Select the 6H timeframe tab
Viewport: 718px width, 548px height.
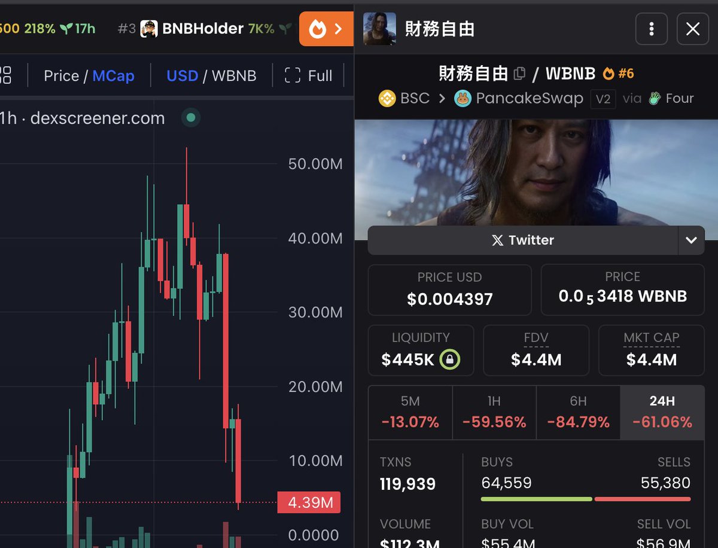(578, 413)
